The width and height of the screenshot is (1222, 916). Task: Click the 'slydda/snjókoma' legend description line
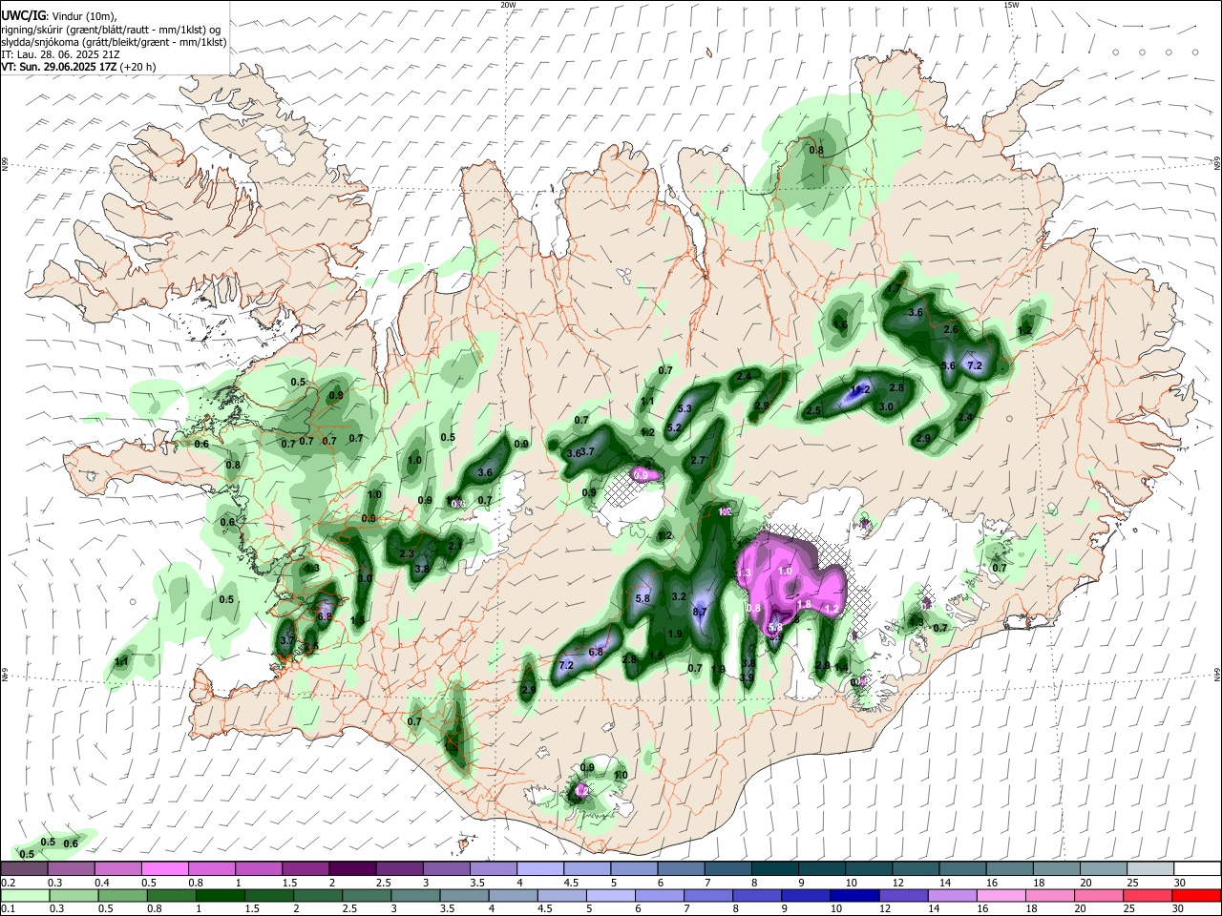(x=114, y=42)
